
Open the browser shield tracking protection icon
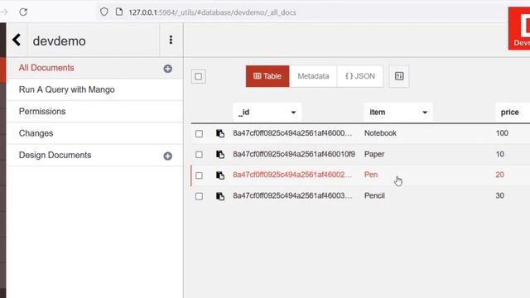(x=104, y=12)
